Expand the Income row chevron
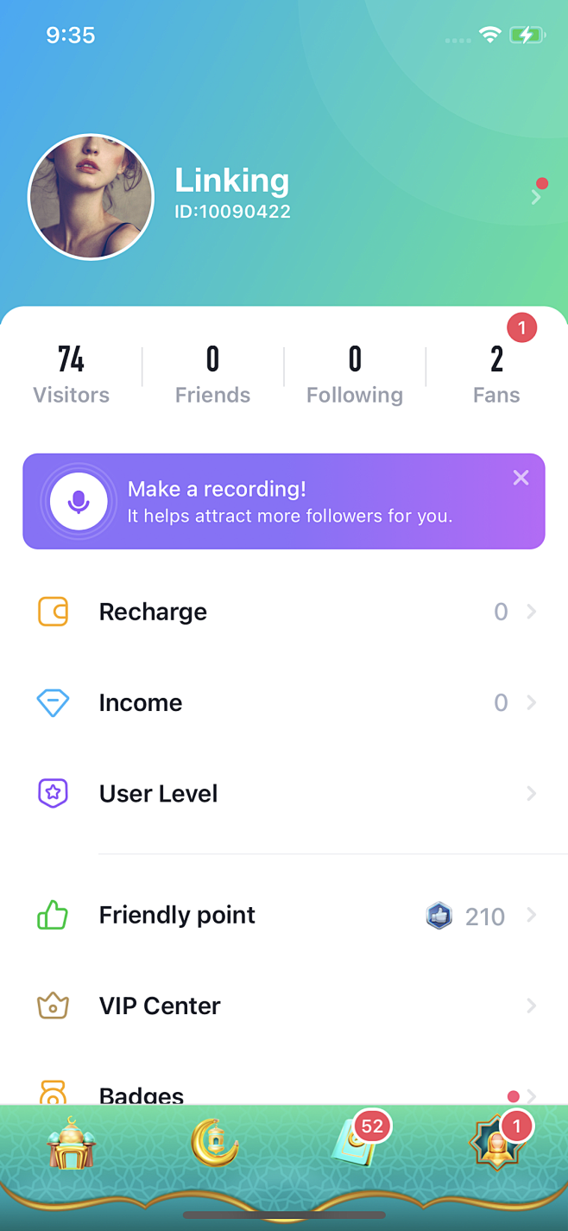 click(x=532, y=702)
